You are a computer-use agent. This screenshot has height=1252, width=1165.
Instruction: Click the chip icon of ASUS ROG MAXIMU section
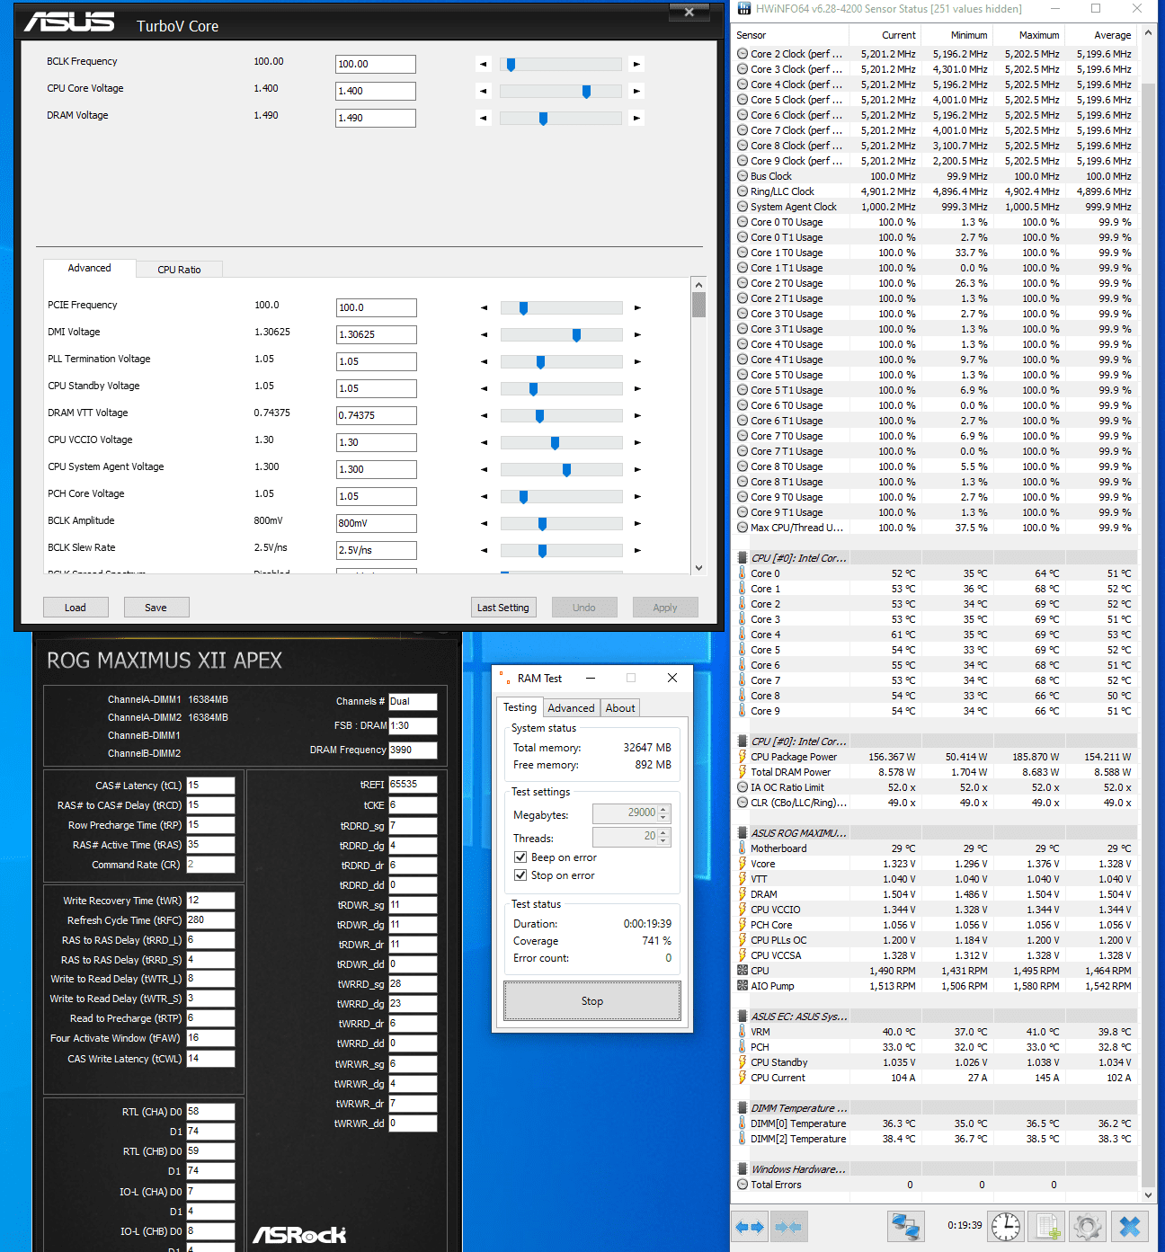pos(743,833)
